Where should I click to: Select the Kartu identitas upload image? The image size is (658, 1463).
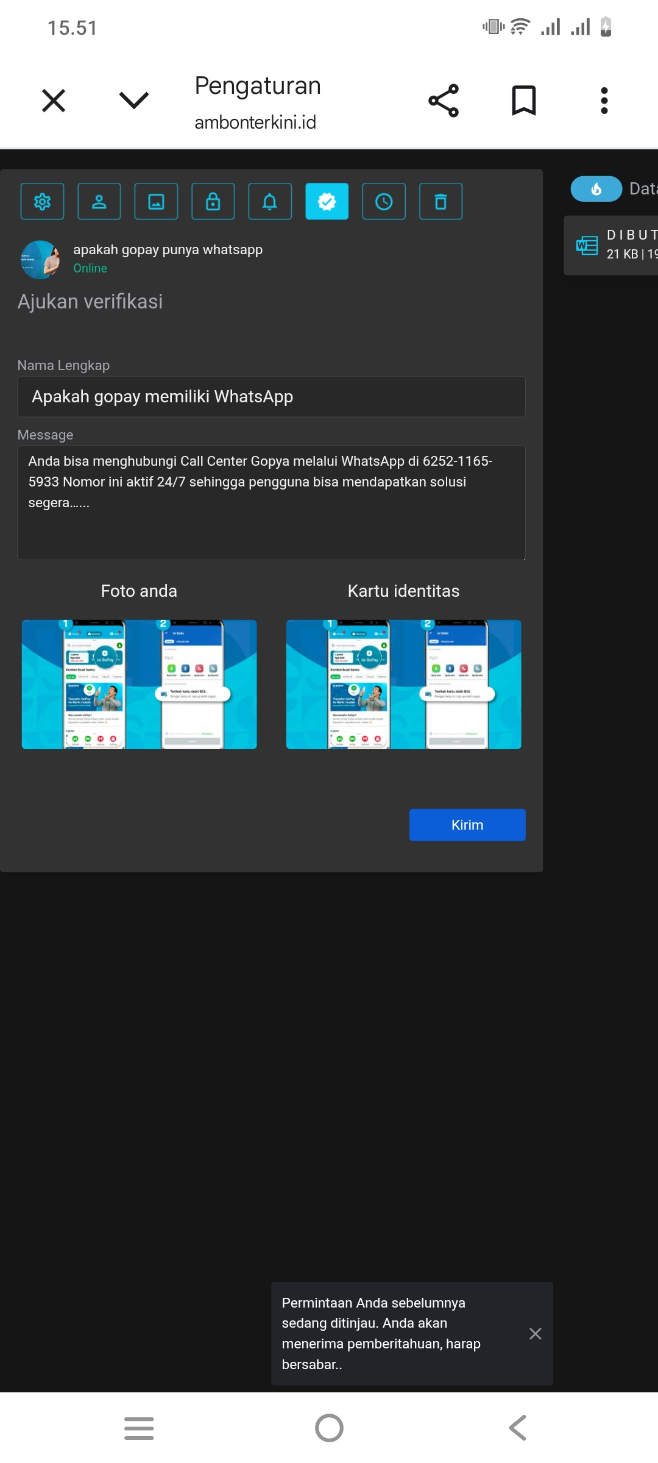point(404,685)
